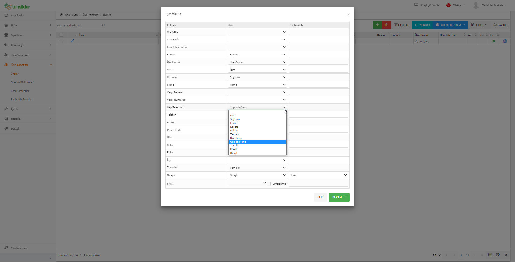
Task: Toggle the first row checkbox
Action: (61, 41)
